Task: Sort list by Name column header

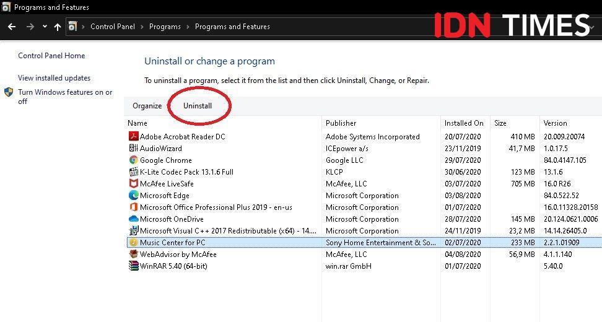Action: (x=137, y=123)
